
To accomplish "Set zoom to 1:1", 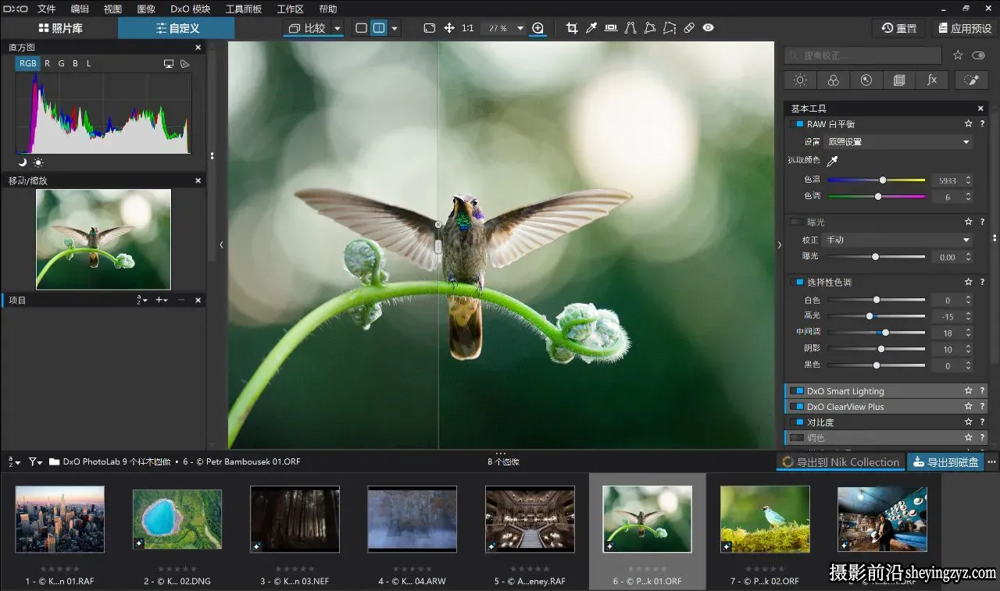I will (x=467, y=28).
